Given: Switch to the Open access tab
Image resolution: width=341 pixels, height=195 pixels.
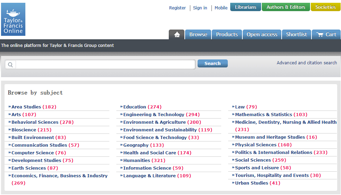Looking at the screenshot, I should [x=262, y=34].
